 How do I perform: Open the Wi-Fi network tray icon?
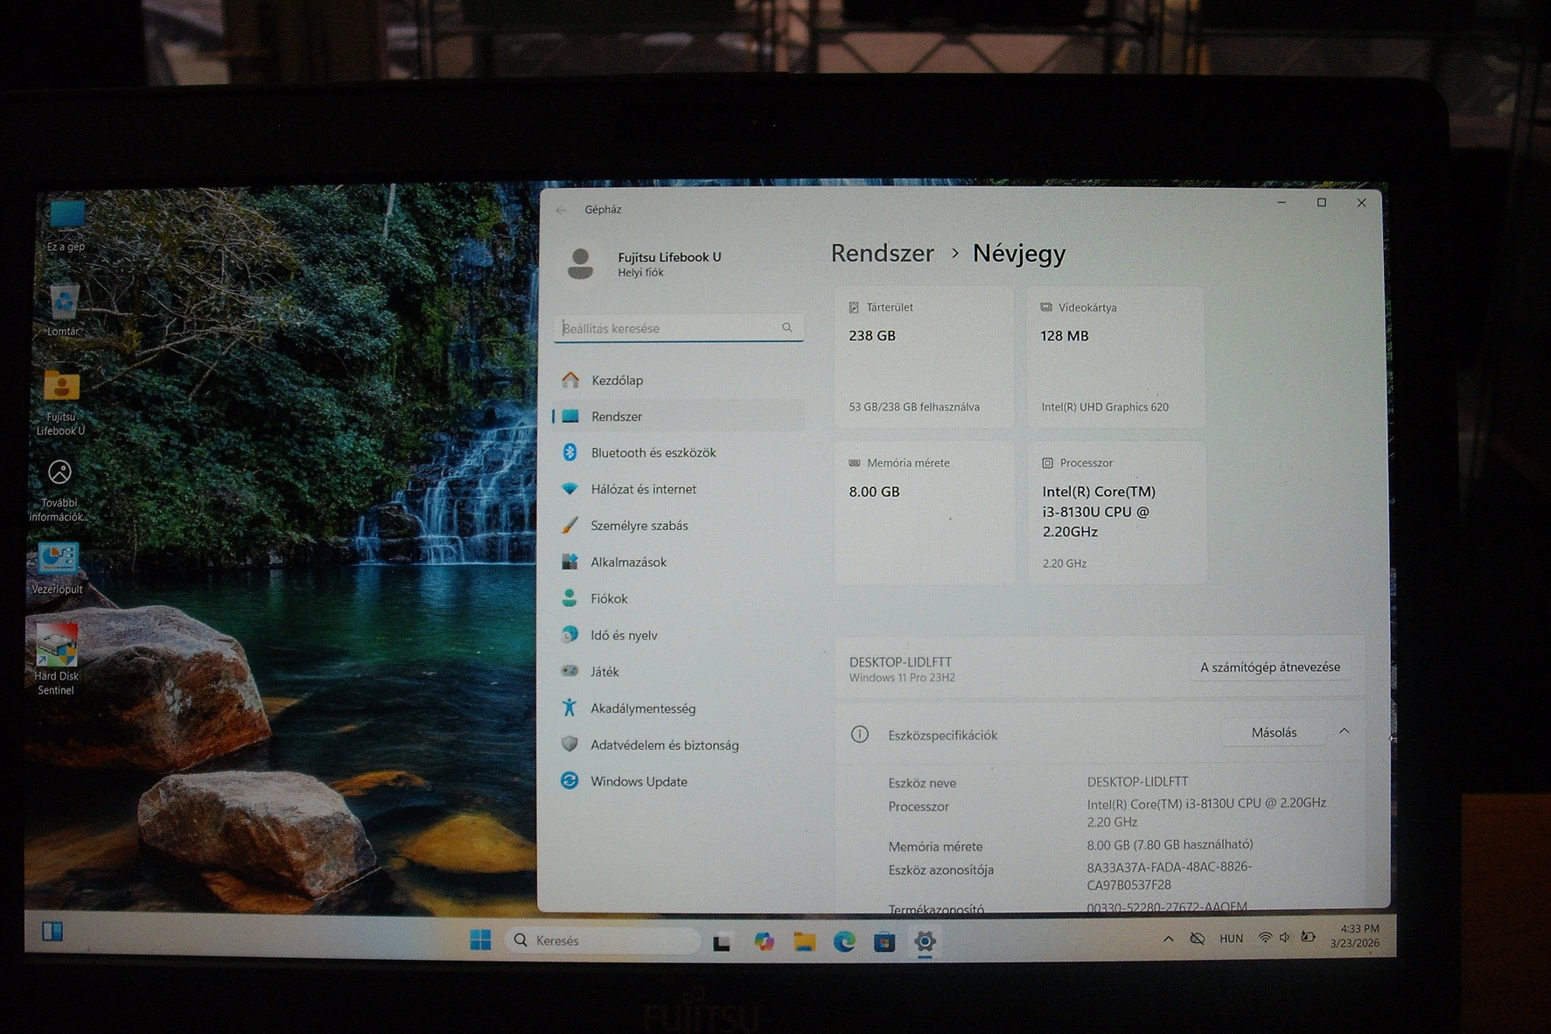pyautogui.click(x=1265, y=938)
